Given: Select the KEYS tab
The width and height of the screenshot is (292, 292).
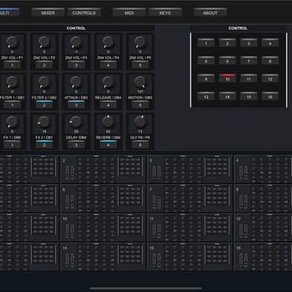Looking at the screenshot, I should [x=165, y=12].
